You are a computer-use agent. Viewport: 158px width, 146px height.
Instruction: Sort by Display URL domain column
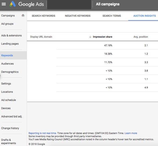41,37
